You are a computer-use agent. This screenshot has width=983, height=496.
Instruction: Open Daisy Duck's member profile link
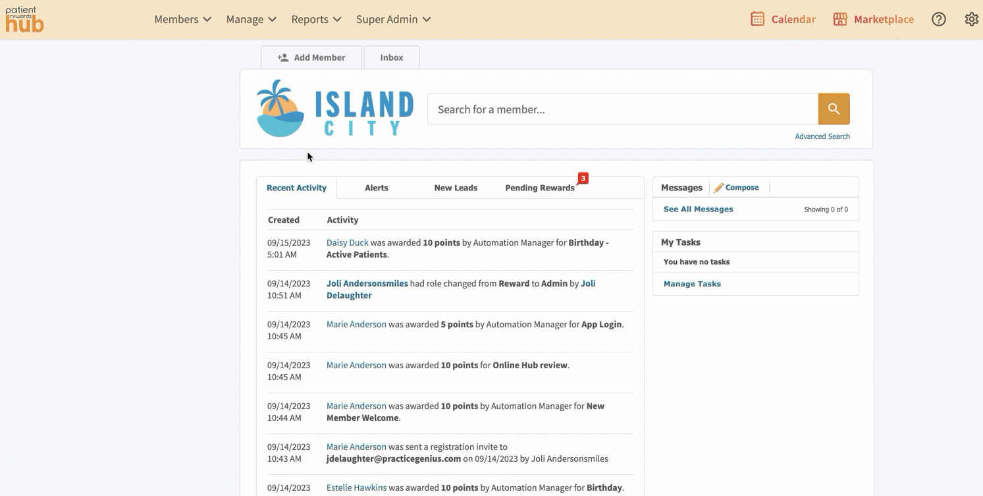pos(347,242)
